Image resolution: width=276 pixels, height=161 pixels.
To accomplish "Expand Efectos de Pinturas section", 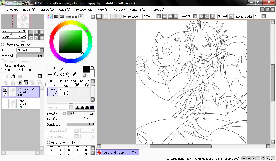I will (x=2, y=45).
